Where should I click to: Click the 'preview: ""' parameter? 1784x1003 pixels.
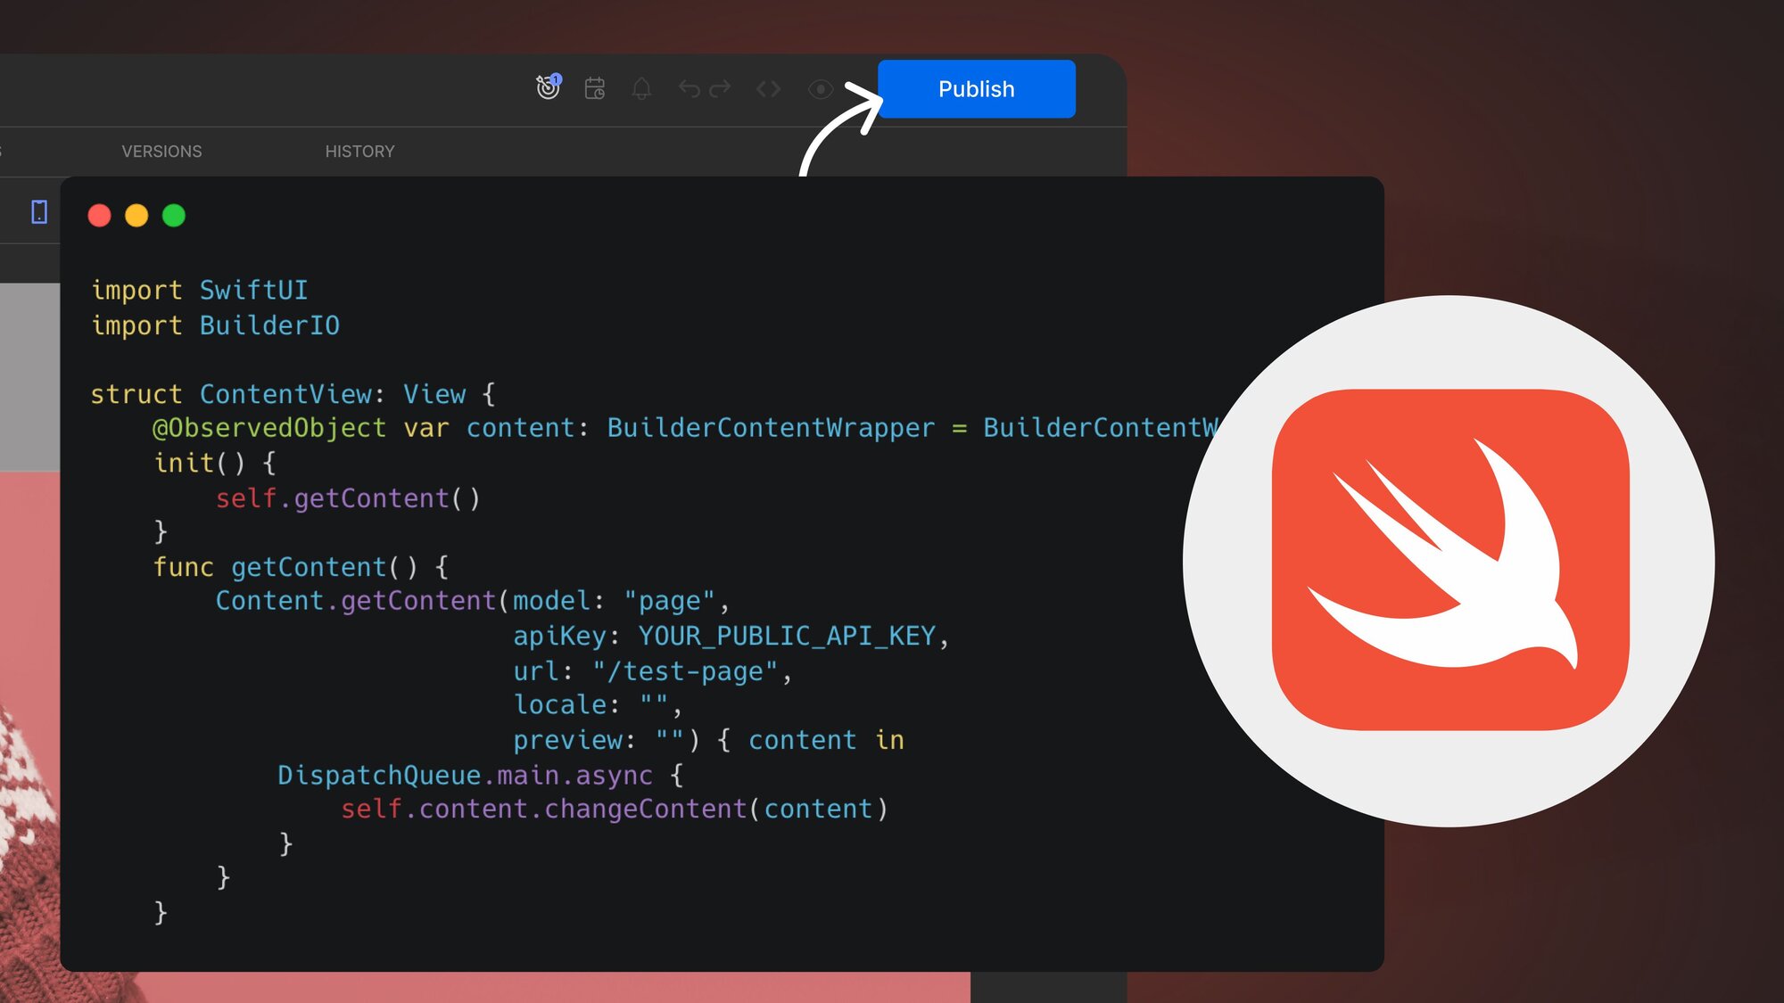click(599, 740)
